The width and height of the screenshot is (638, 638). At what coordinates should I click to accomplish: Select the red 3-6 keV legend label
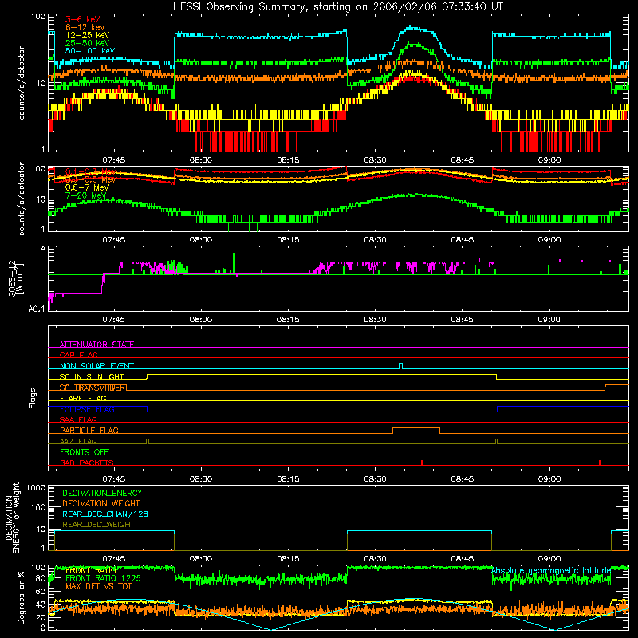[83, 19]
